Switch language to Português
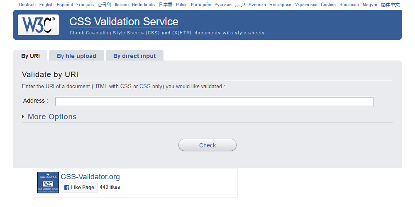 [x=201, y=5]
